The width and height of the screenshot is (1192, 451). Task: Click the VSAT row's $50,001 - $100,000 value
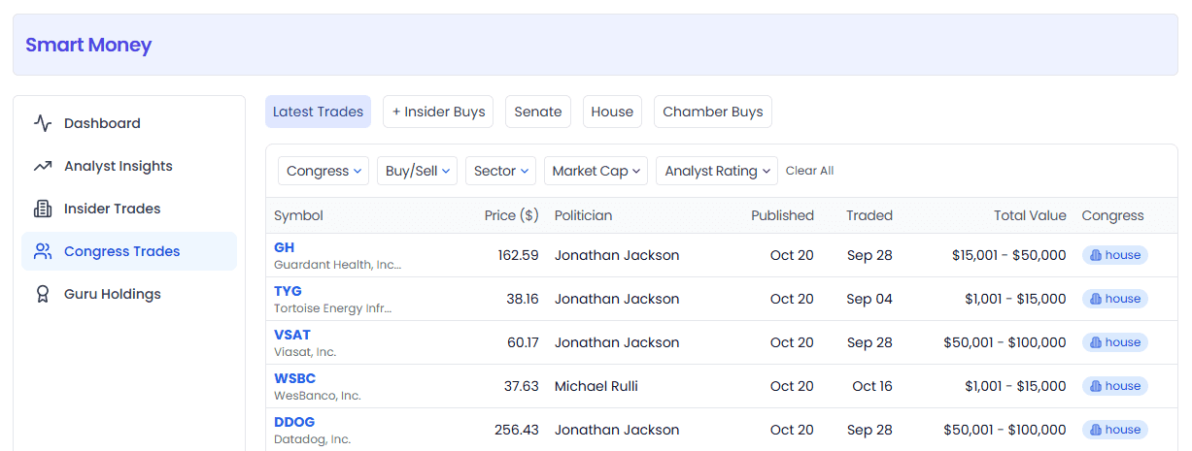(x=1005, y=342)
